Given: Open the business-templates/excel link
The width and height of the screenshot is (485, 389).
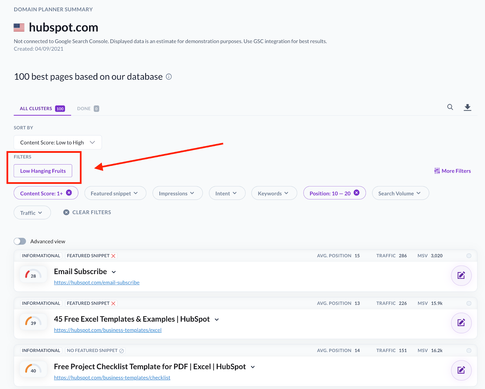Looking at the screenshot, I should 108,330.
